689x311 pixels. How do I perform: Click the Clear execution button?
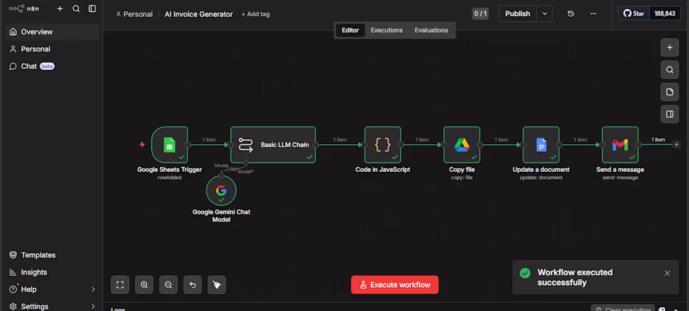(x=623, y=308)
